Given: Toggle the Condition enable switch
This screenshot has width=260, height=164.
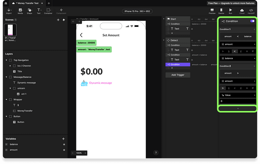Looking at the screenshot, I should pyautogui.click(x=252, y=21).
